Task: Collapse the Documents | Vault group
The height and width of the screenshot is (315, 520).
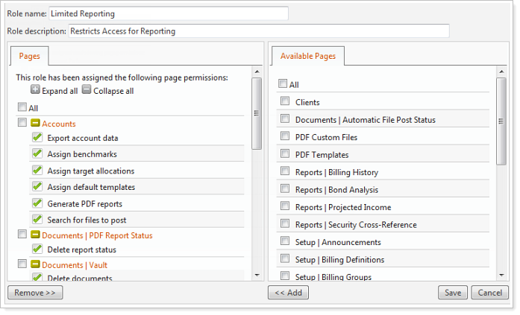Action: point(36,264)
